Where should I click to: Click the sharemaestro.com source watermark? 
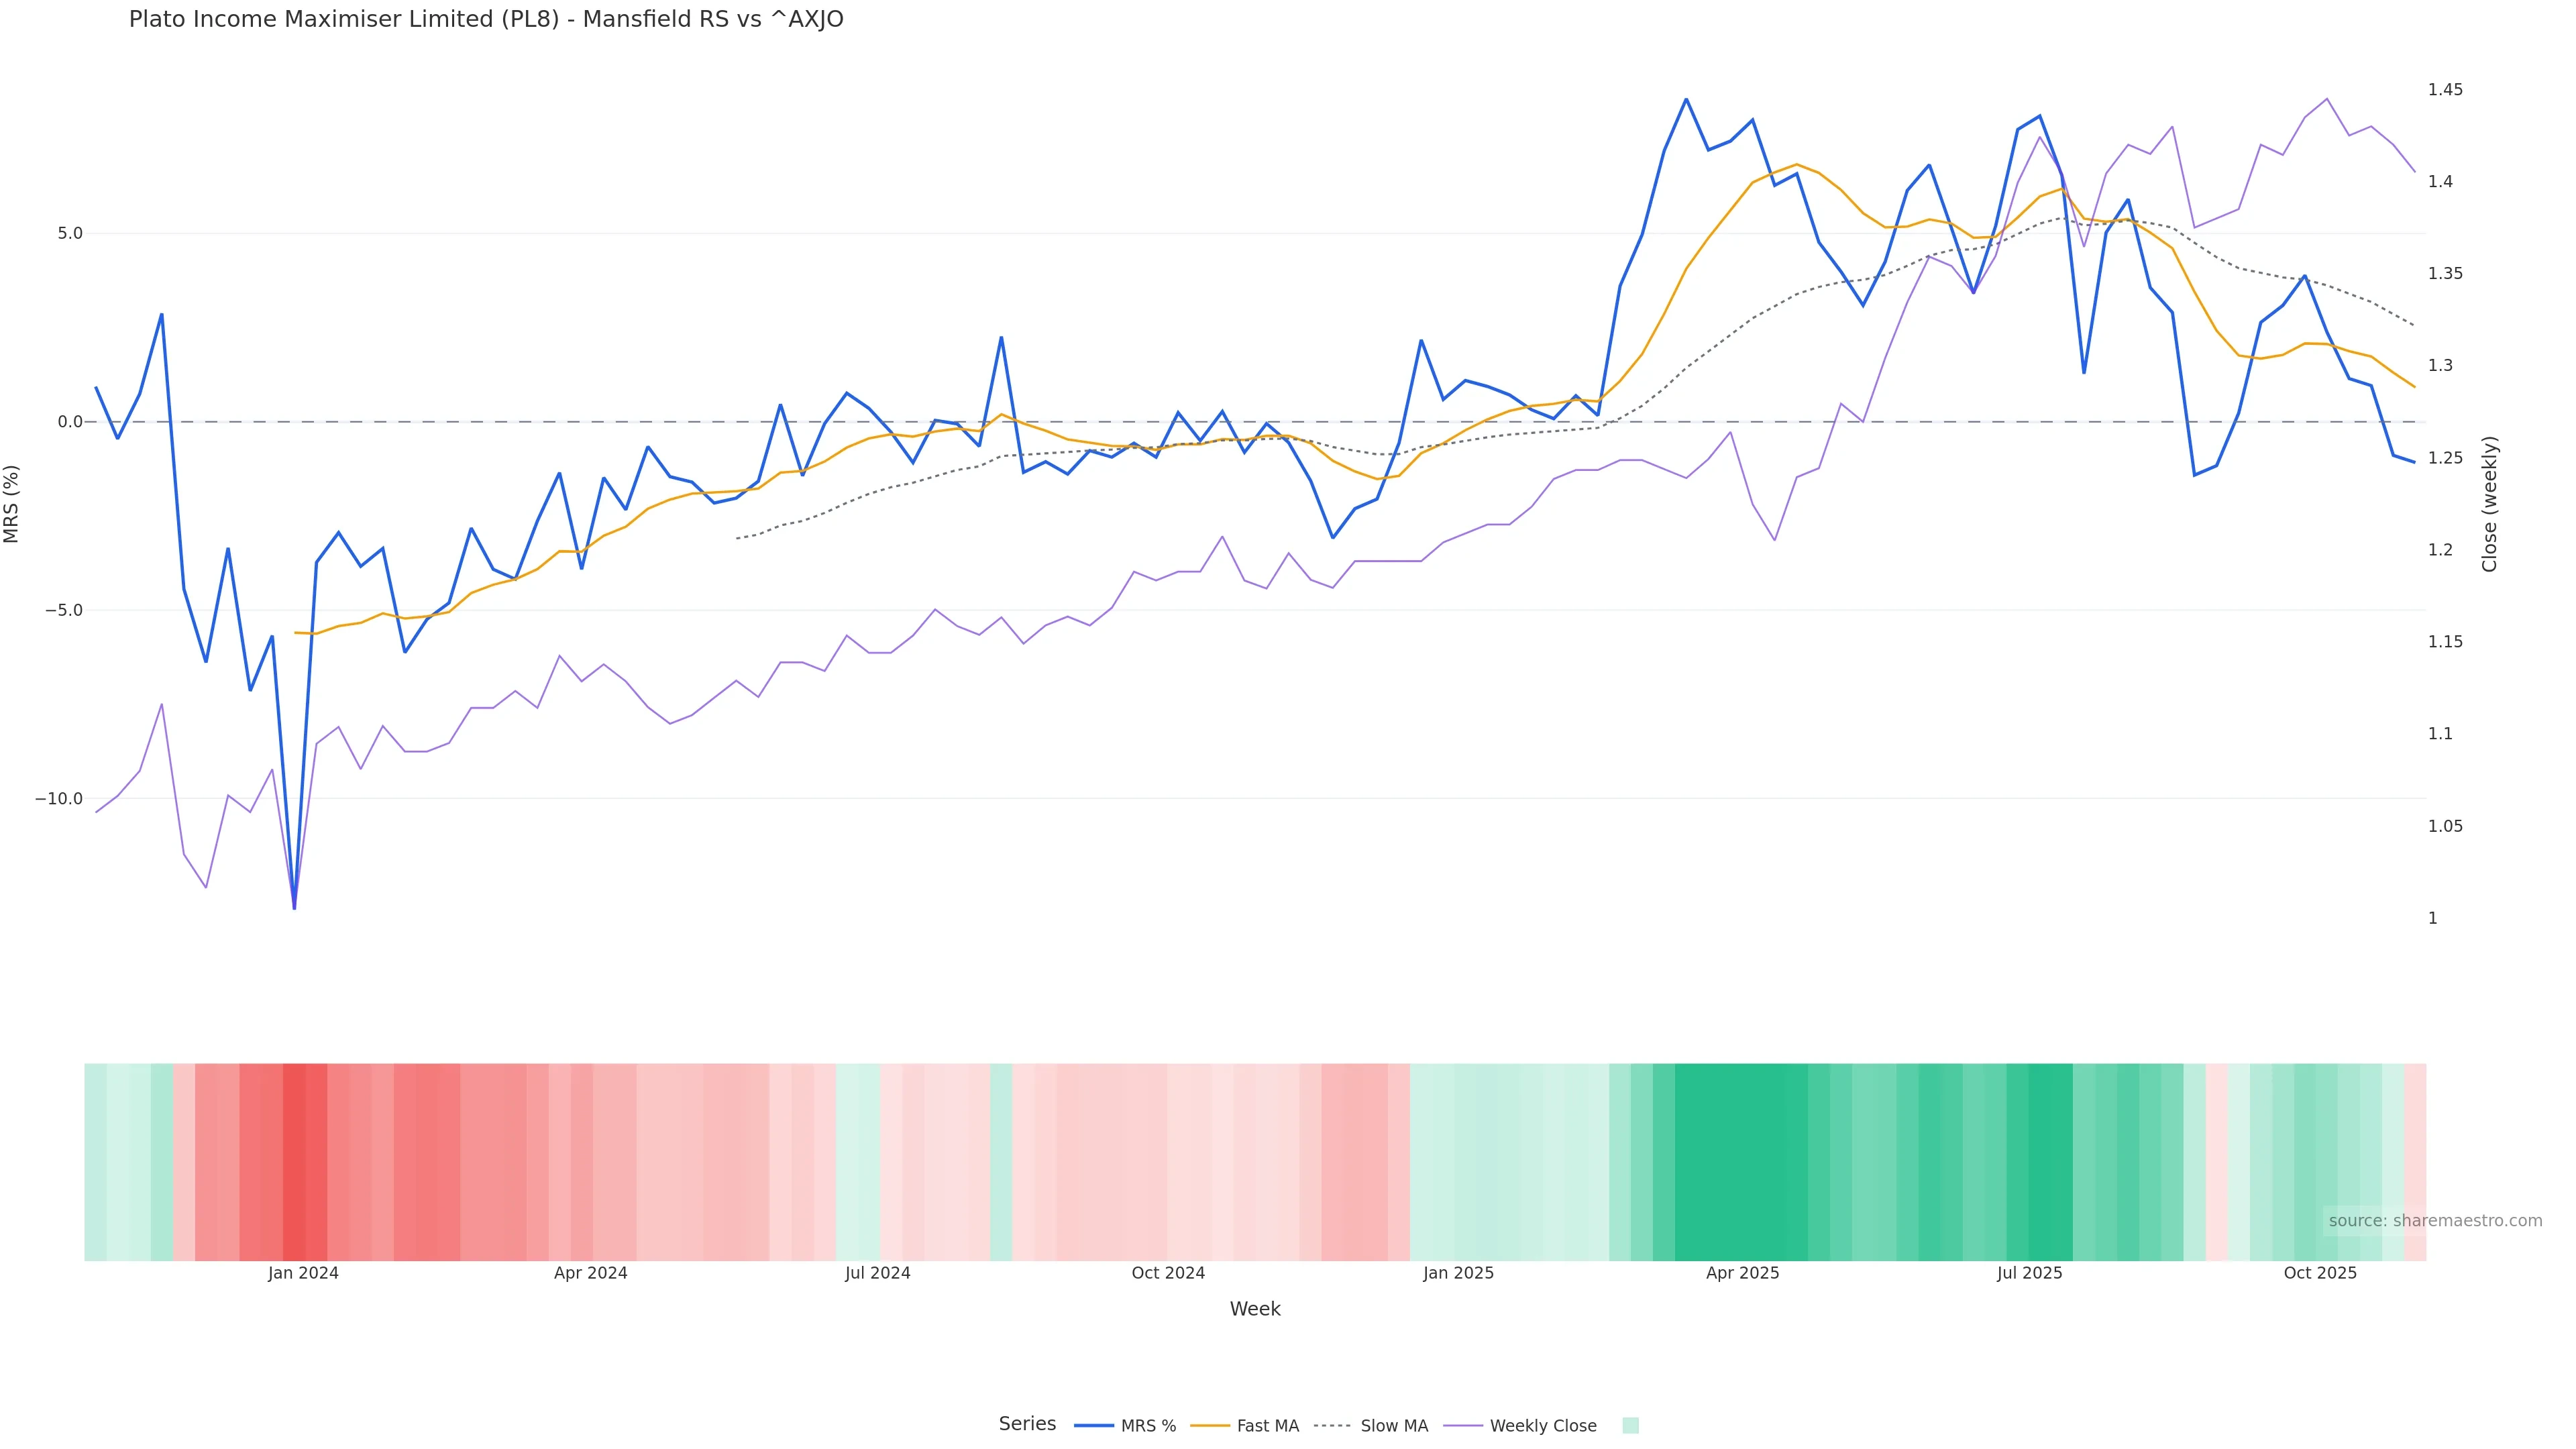[2434, 1221]
